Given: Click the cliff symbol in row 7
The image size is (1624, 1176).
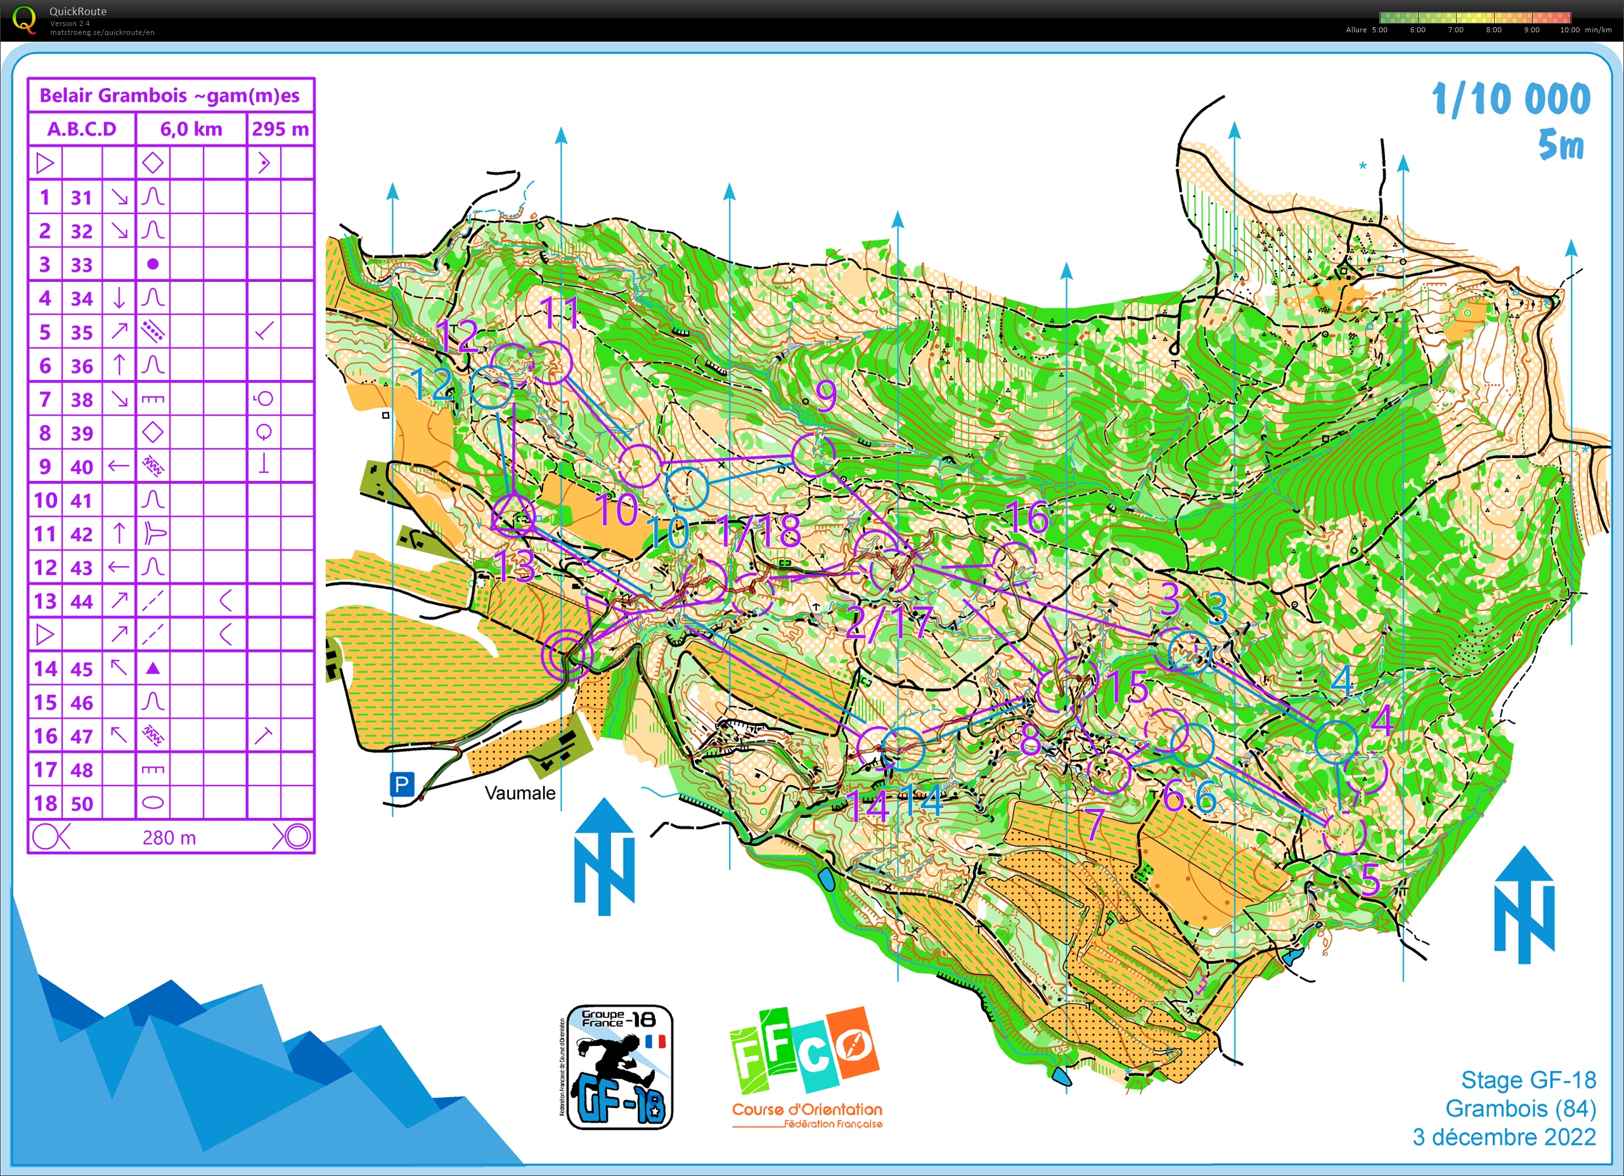Looking at the screenshot, I should click(x=153, y=399).
